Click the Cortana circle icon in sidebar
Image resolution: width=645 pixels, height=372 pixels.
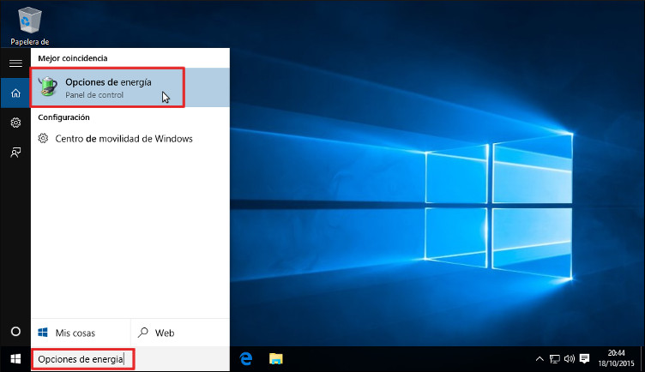pos(15,332)
